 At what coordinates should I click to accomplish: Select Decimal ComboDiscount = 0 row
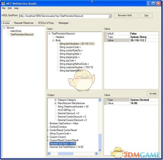point(72,117)
